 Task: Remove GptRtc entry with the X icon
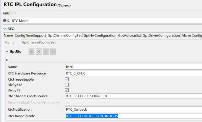click(39, 52)
